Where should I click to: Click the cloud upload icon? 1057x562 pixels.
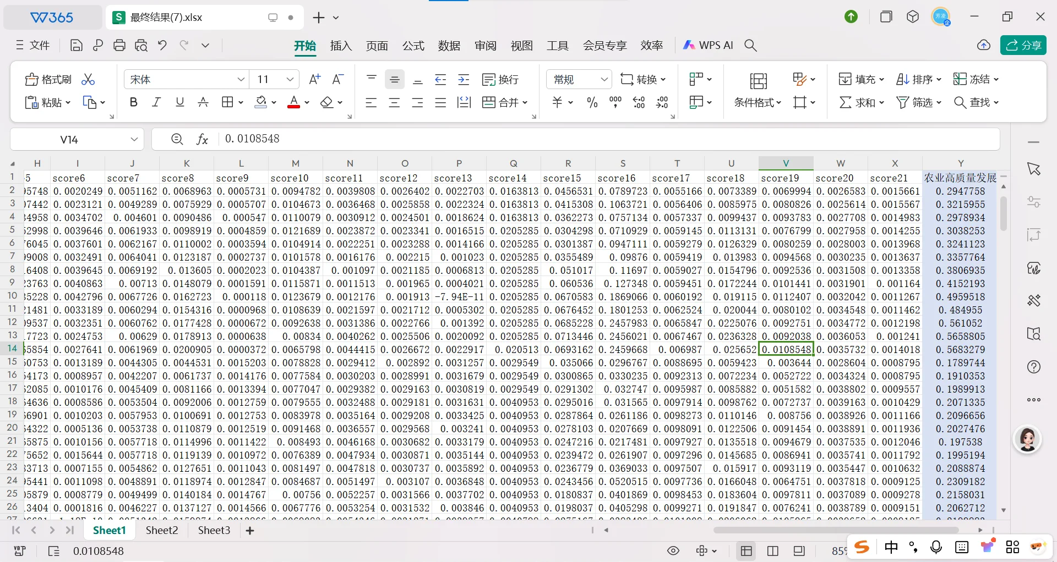click(x=984, y=46)
